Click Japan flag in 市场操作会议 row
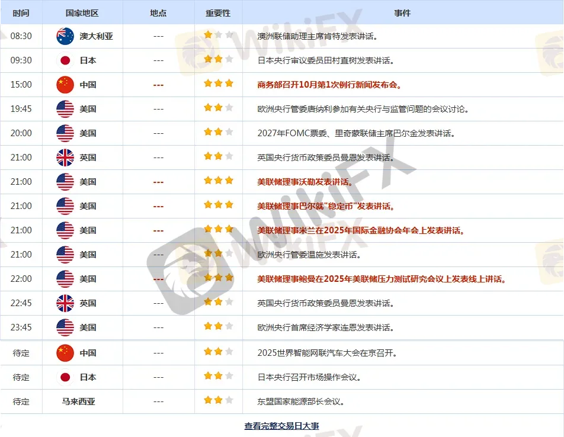The height and width of the screenshot is (437, 564). [x=65, y=377]
